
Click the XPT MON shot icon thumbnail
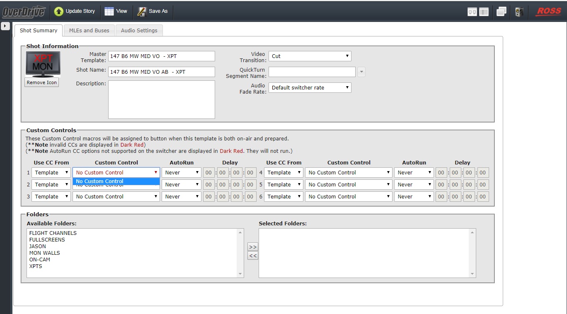43,64
